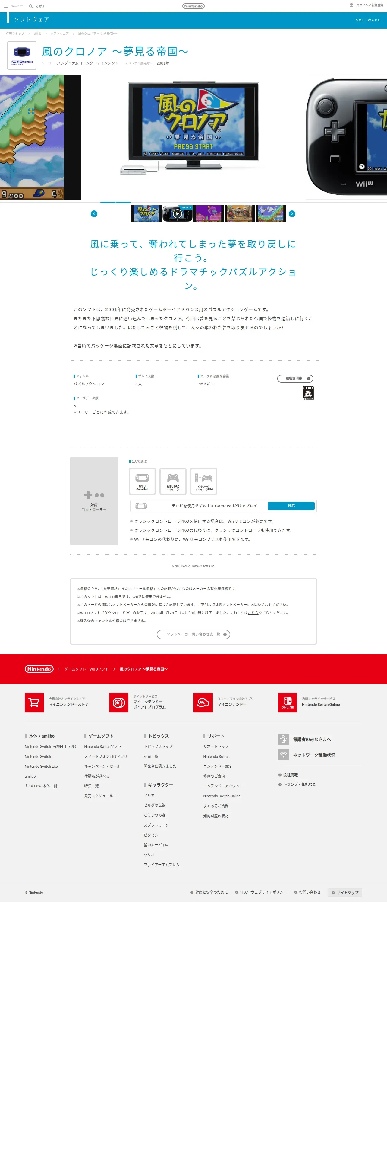Open ニンテンドーアカウント link
Screen dimensions: 387x1163
[223, 786]
